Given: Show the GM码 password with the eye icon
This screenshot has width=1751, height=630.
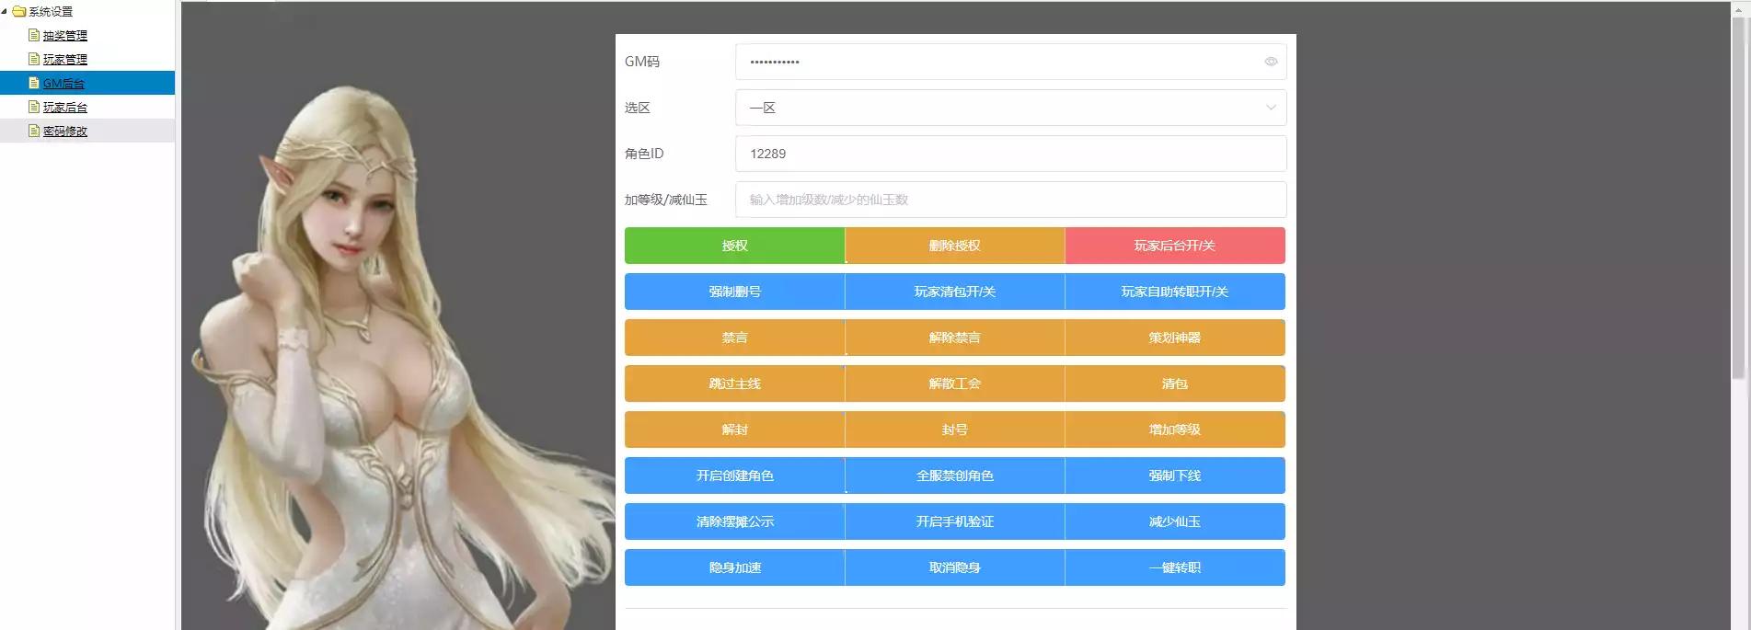Looking at the screenshot, I should click(x=1271, y=62).
